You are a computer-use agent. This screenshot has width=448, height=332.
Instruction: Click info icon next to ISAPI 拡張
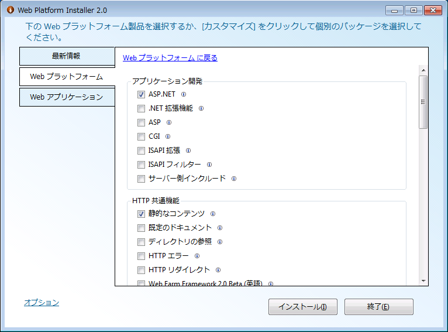coord(188,150)
